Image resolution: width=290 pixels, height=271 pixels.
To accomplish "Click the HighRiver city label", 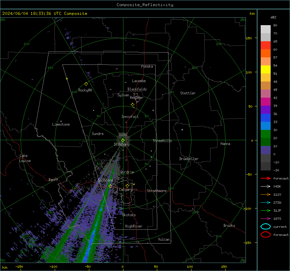I will click(134, 226).
